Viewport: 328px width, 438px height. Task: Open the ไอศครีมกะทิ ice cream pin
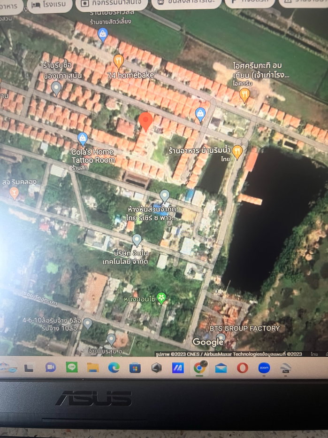click(x=244, y=95)
